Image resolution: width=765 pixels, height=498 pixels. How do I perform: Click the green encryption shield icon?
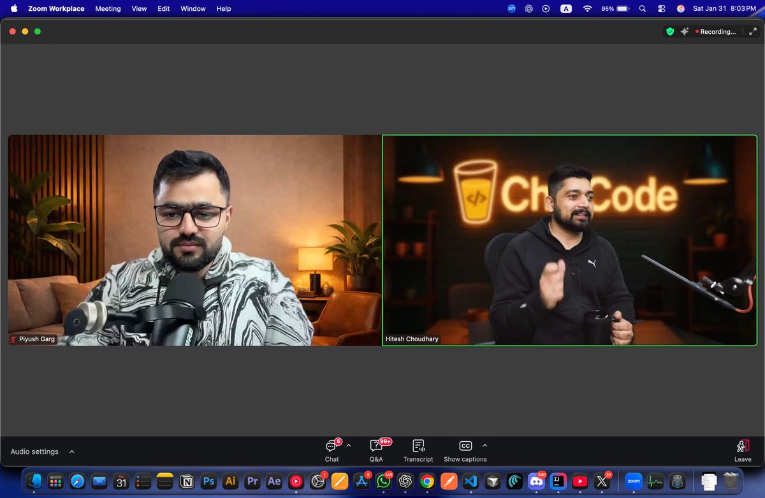tap(670, 31)
